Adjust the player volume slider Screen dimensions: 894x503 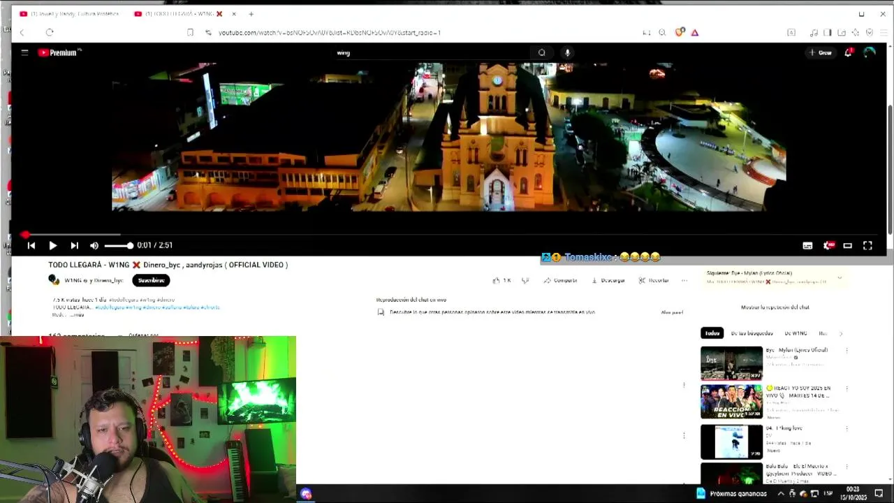pos(118,245)
